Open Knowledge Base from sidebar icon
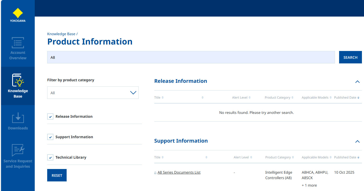 pos(18,85)
